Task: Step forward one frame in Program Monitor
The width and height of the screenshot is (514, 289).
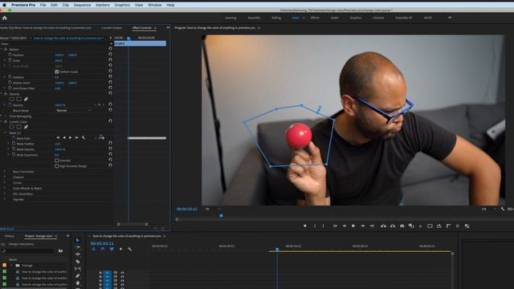Action: [x=363, y=226]
